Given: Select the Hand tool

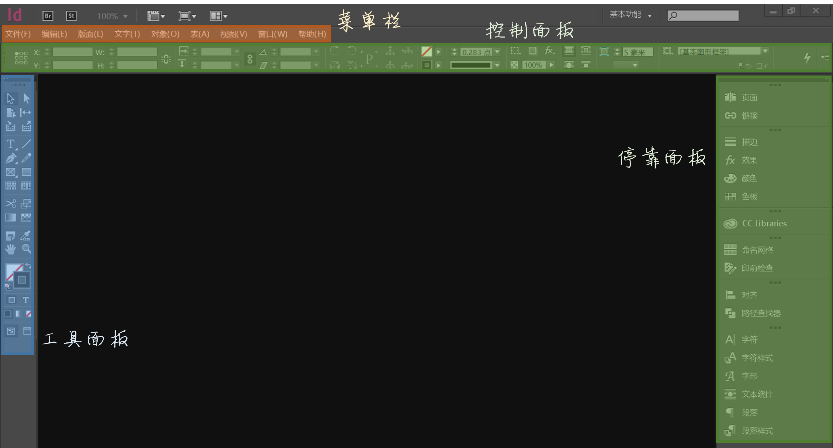Looking at the screenshot, I should pos(10,249).
